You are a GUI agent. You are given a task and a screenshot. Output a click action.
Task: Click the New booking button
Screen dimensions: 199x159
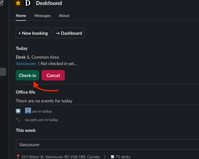(x=33, y=33)
